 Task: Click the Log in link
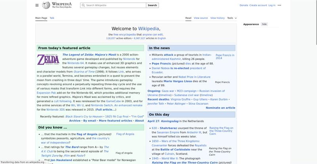point(272,5)
